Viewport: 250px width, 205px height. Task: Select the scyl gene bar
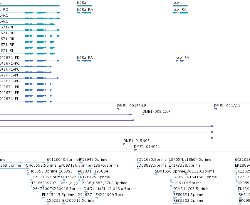pyautogui.click(x=181, y=6)
